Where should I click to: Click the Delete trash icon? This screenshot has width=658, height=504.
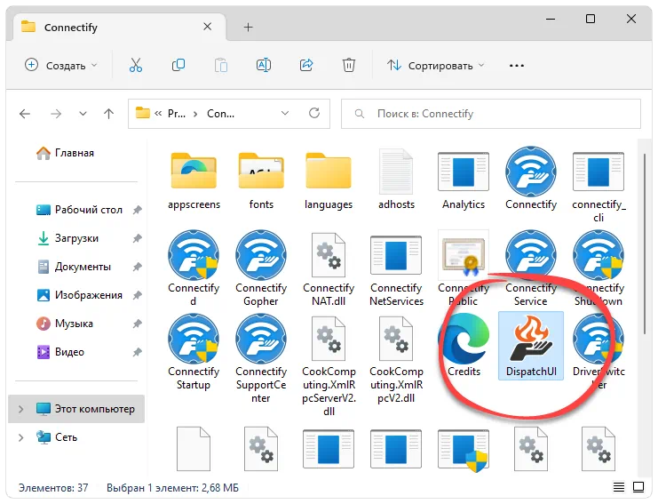pyautogui.click(x=349, y=65)
